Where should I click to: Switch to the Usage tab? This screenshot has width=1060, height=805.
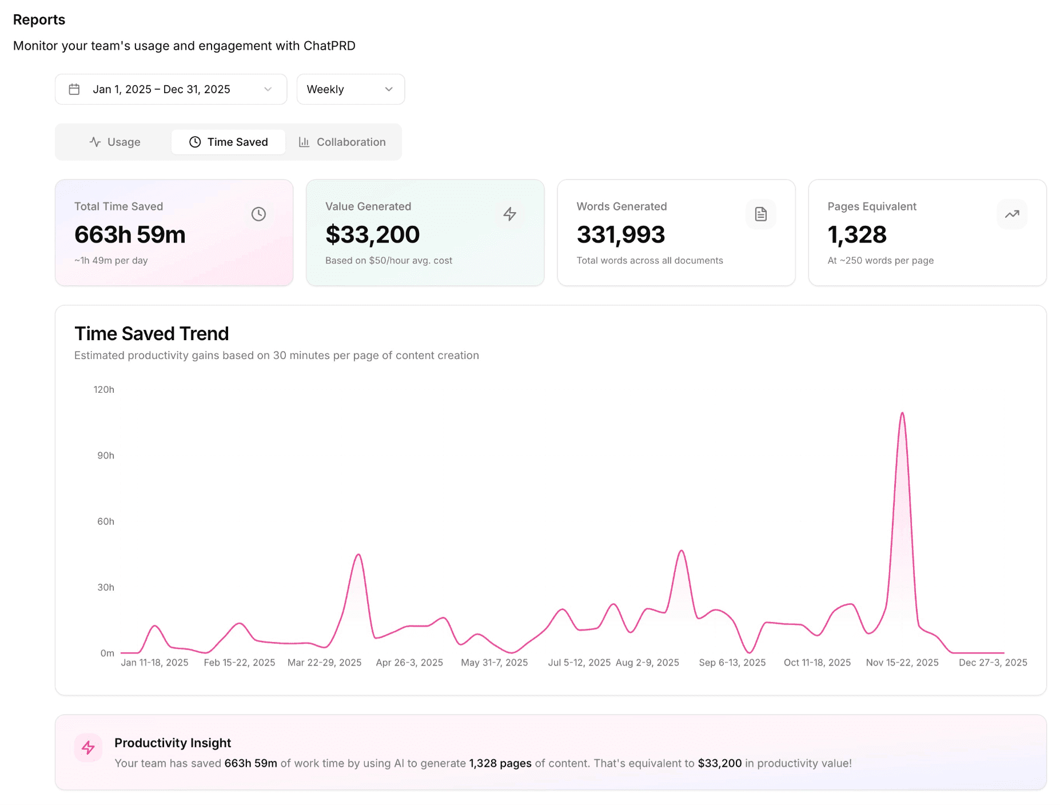pyautogui.click(x=114, y=142)
